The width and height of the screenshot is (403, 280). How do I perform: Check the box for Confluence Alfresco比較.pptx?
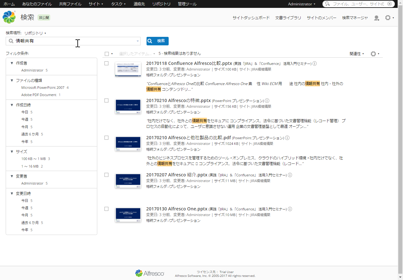click(x=106, y=63)
